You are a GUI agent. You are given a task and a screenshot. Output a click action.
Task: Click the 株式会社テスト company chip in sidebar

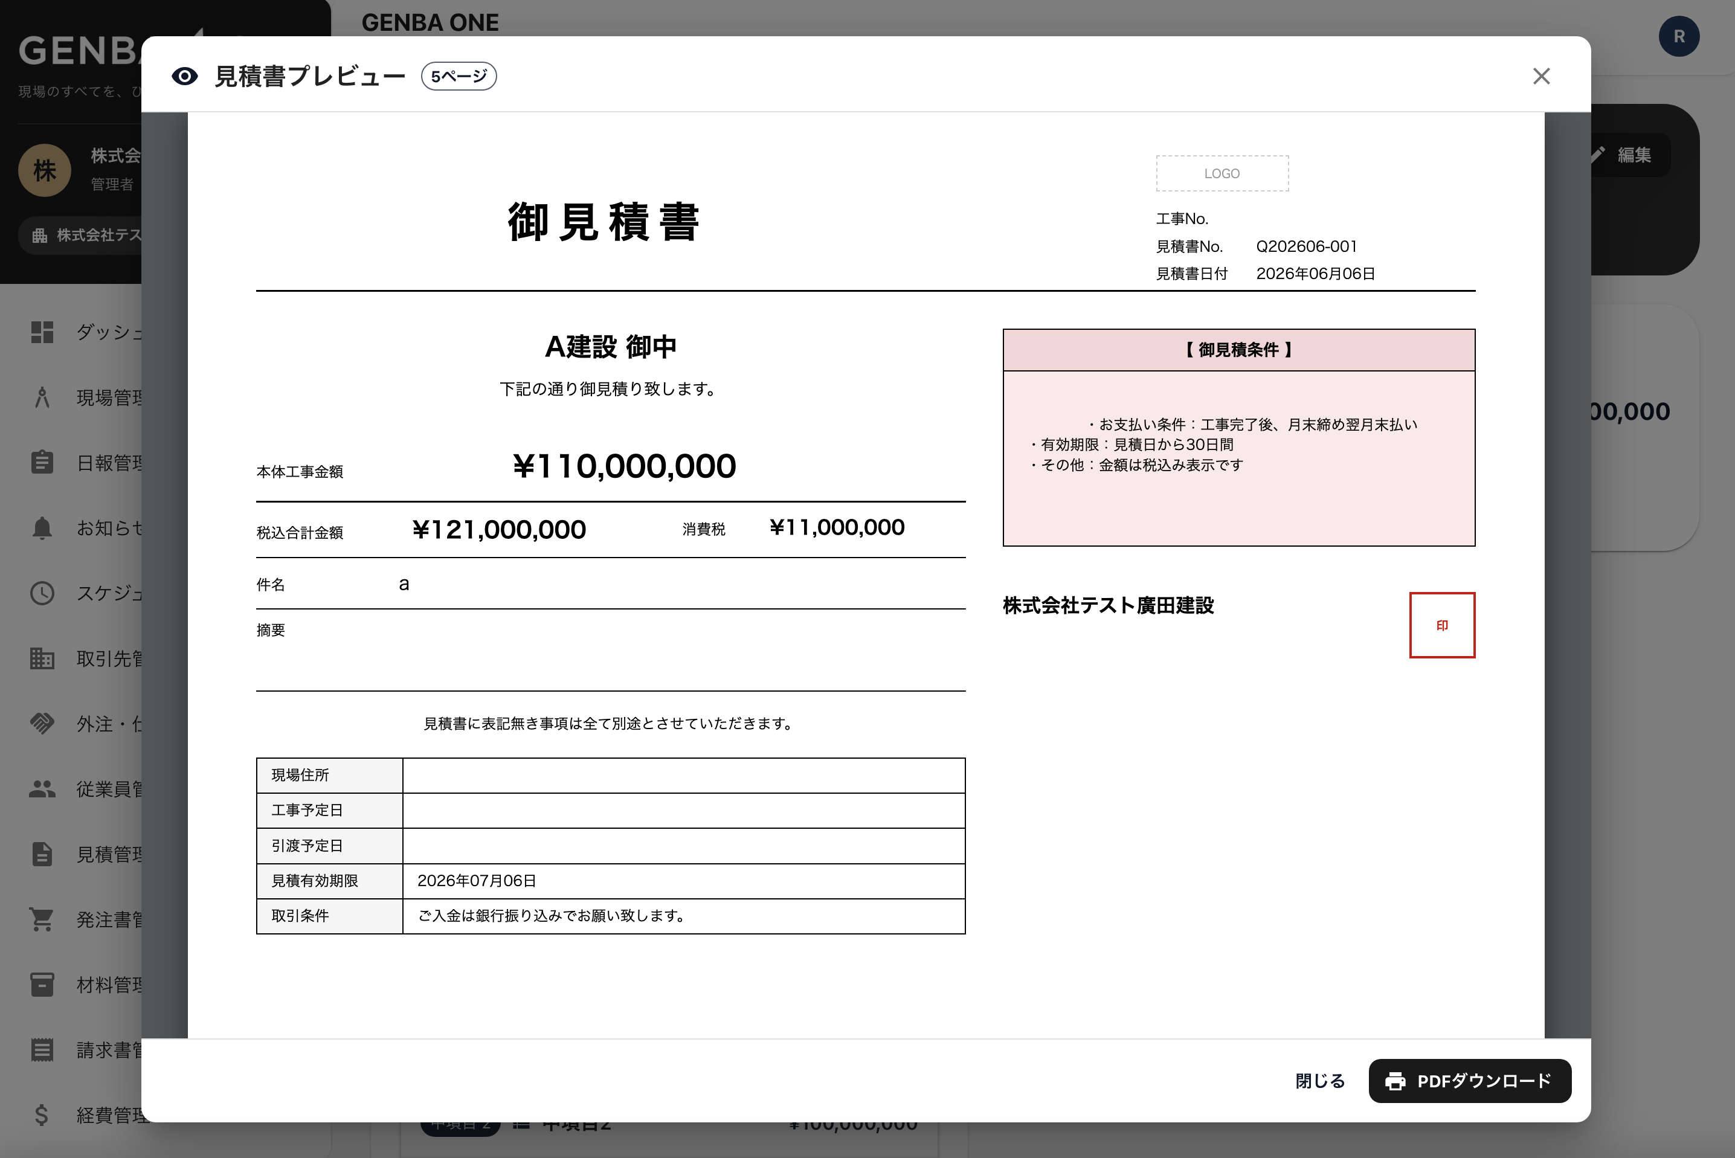[x=81, y=235]
